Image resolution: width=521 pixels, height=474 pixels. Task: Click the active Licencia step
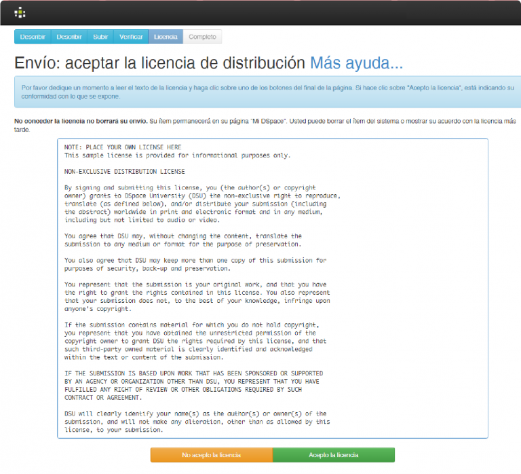click(166, 37)
